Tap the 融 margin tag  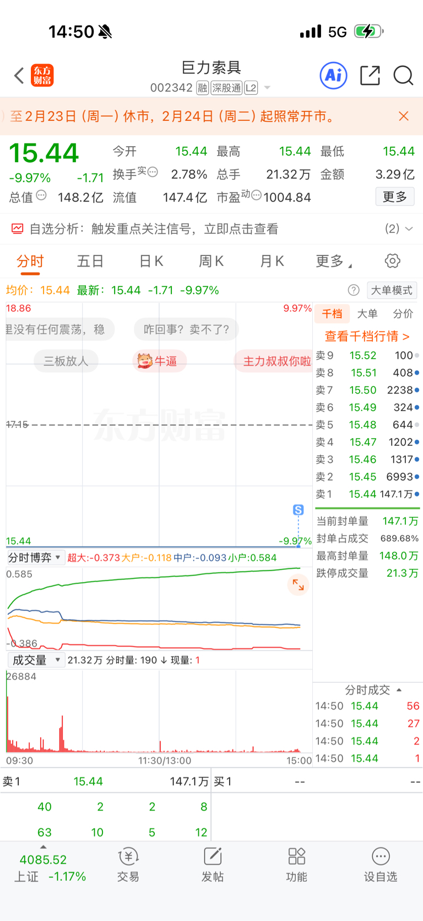(203, 88)
